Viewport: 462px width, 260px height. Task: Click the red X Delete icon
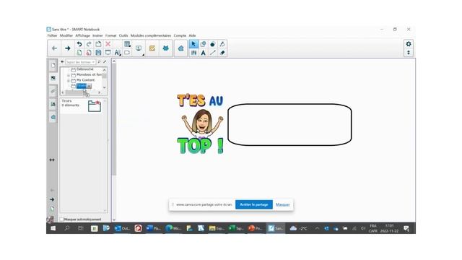point(108,44)
